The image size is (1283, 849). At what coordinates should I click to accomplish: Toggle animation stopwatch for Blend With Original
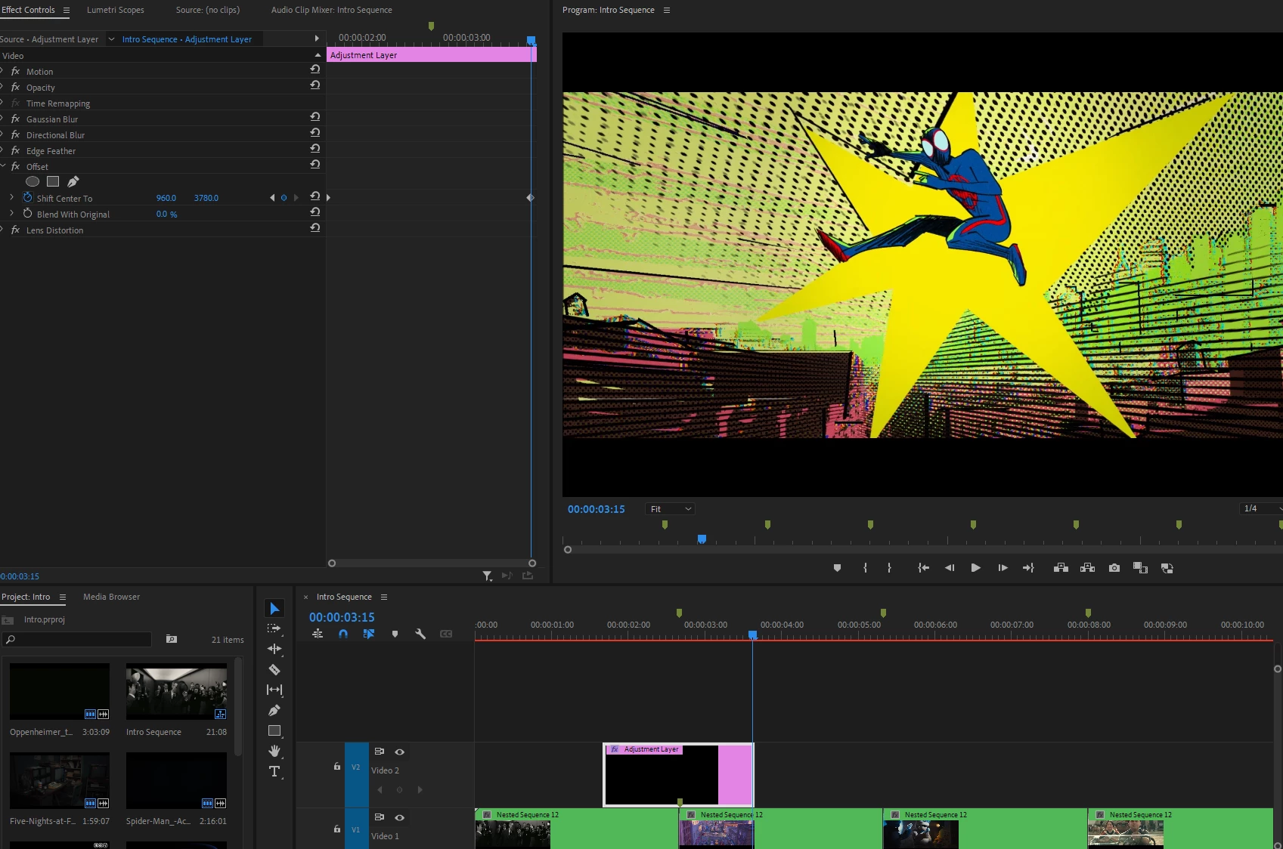(x=28, y=214)
